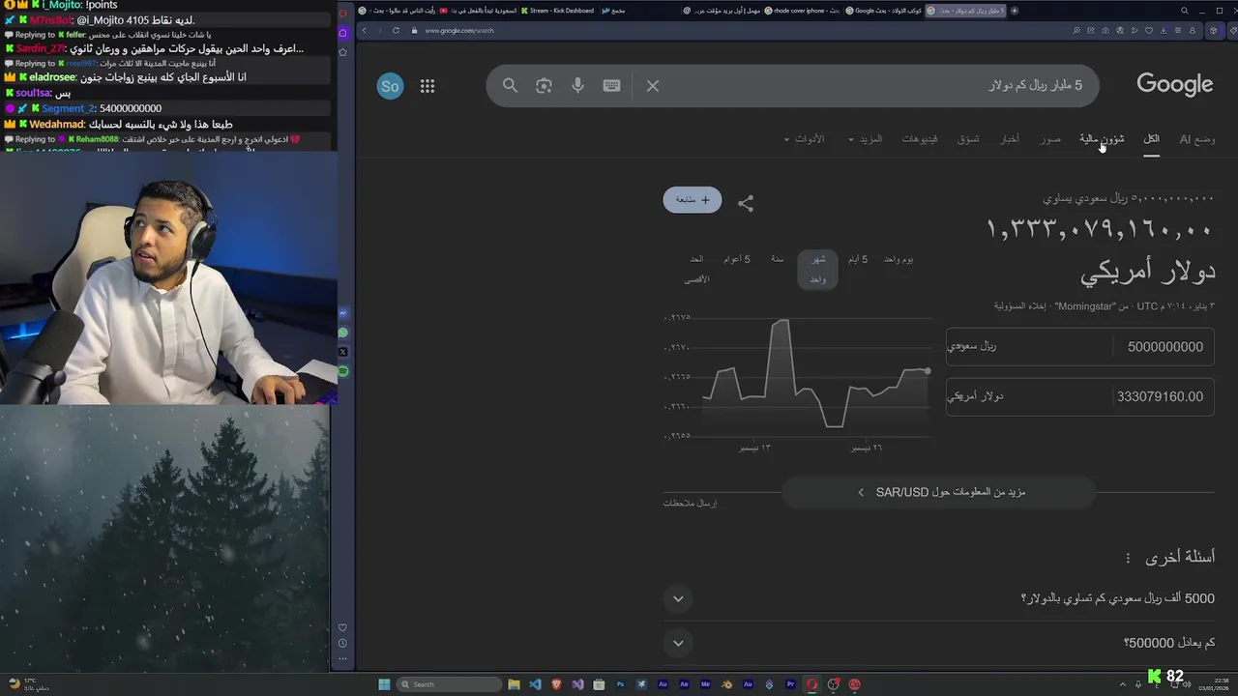Open a new browser tab with plus
1238x696 pixels.
[1015, 11]
